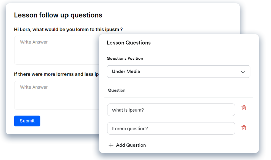Click the 'Lesson follow up questions' heading
The image size is (271, 160).
click(x=58, y=15)
